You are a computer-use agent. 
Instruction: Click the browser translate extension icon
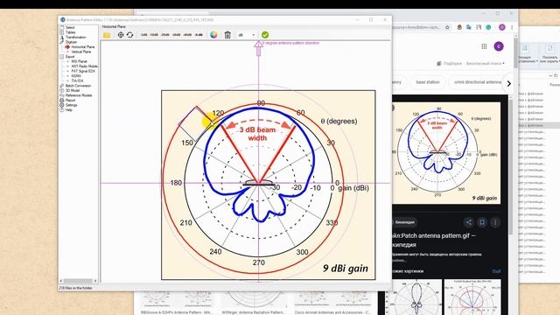[x=469, y=27]
